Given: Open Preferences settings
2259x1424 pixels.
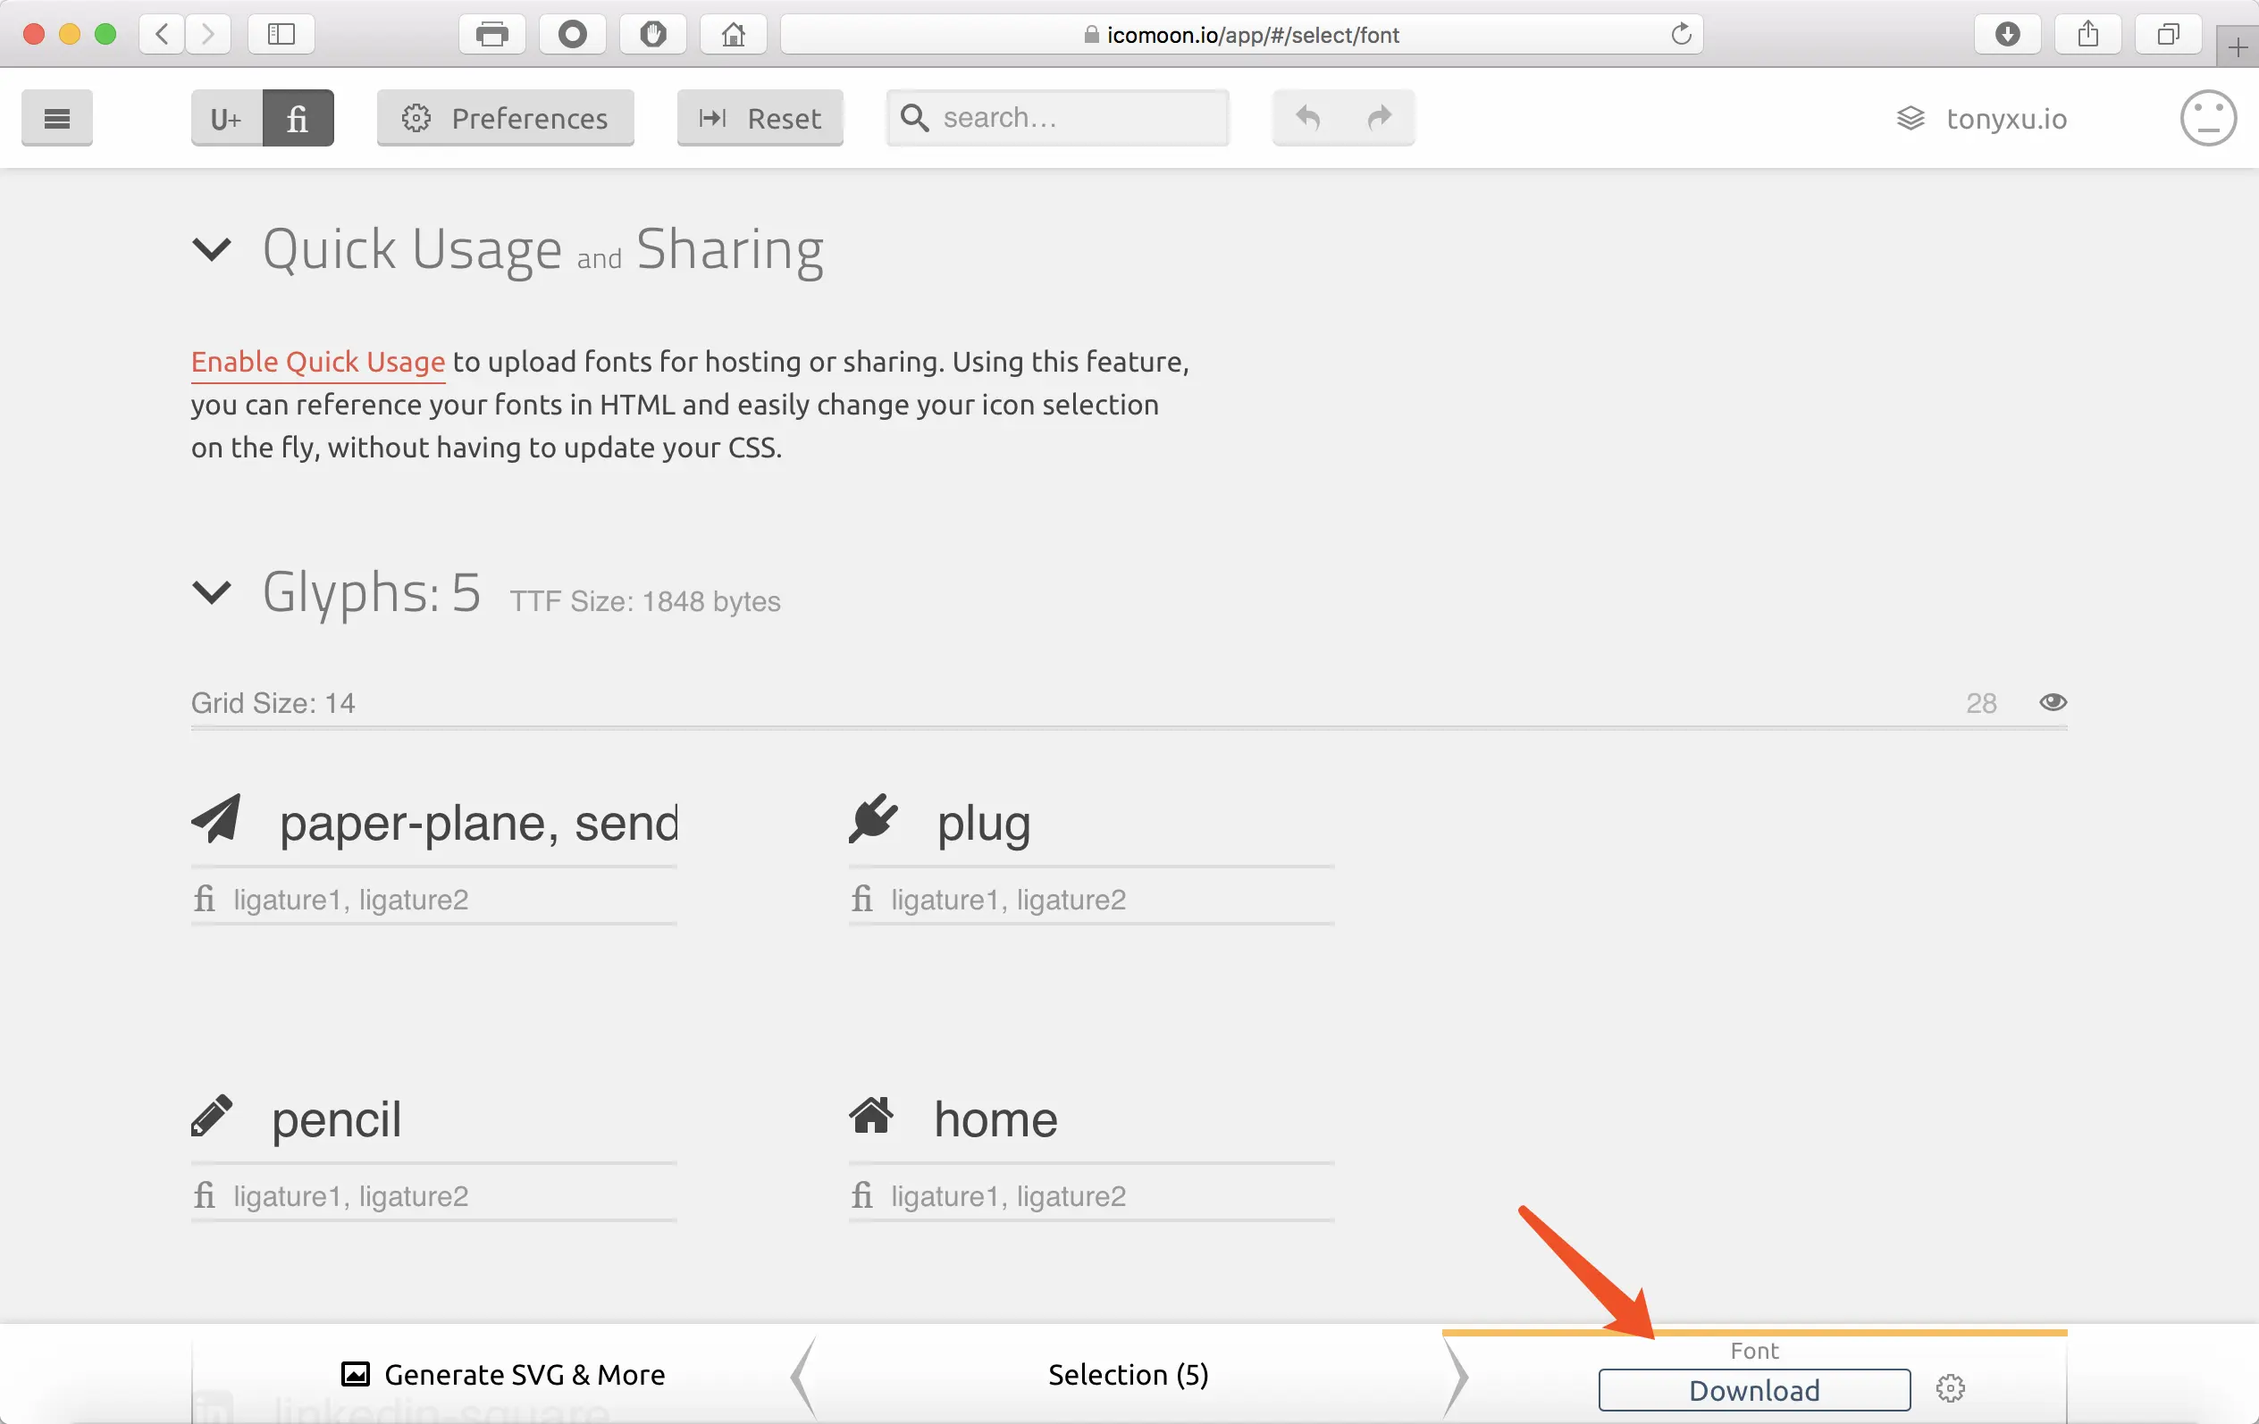Looking at the screenshot, I should point(505,118).
